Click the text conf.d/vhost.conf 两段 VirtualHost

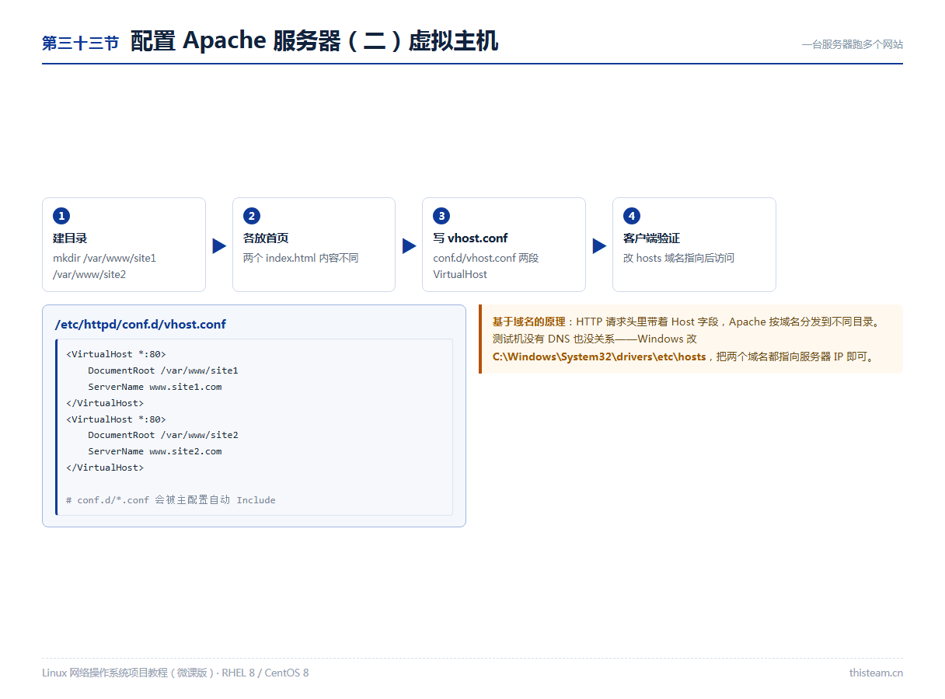(x=486, y=266)
